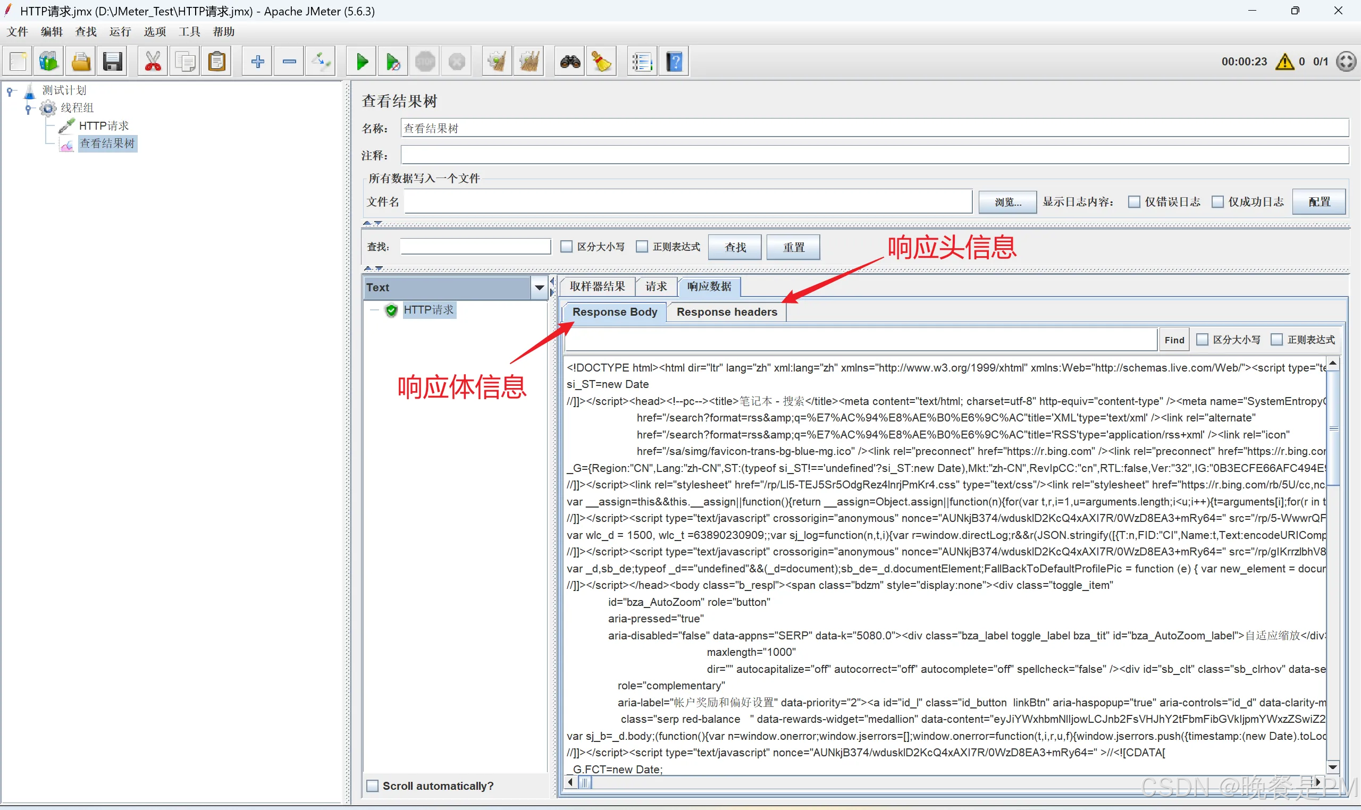Click the 重置 button
The height and width of the screenshot is (810, 1361).
(x=794, y=247)
